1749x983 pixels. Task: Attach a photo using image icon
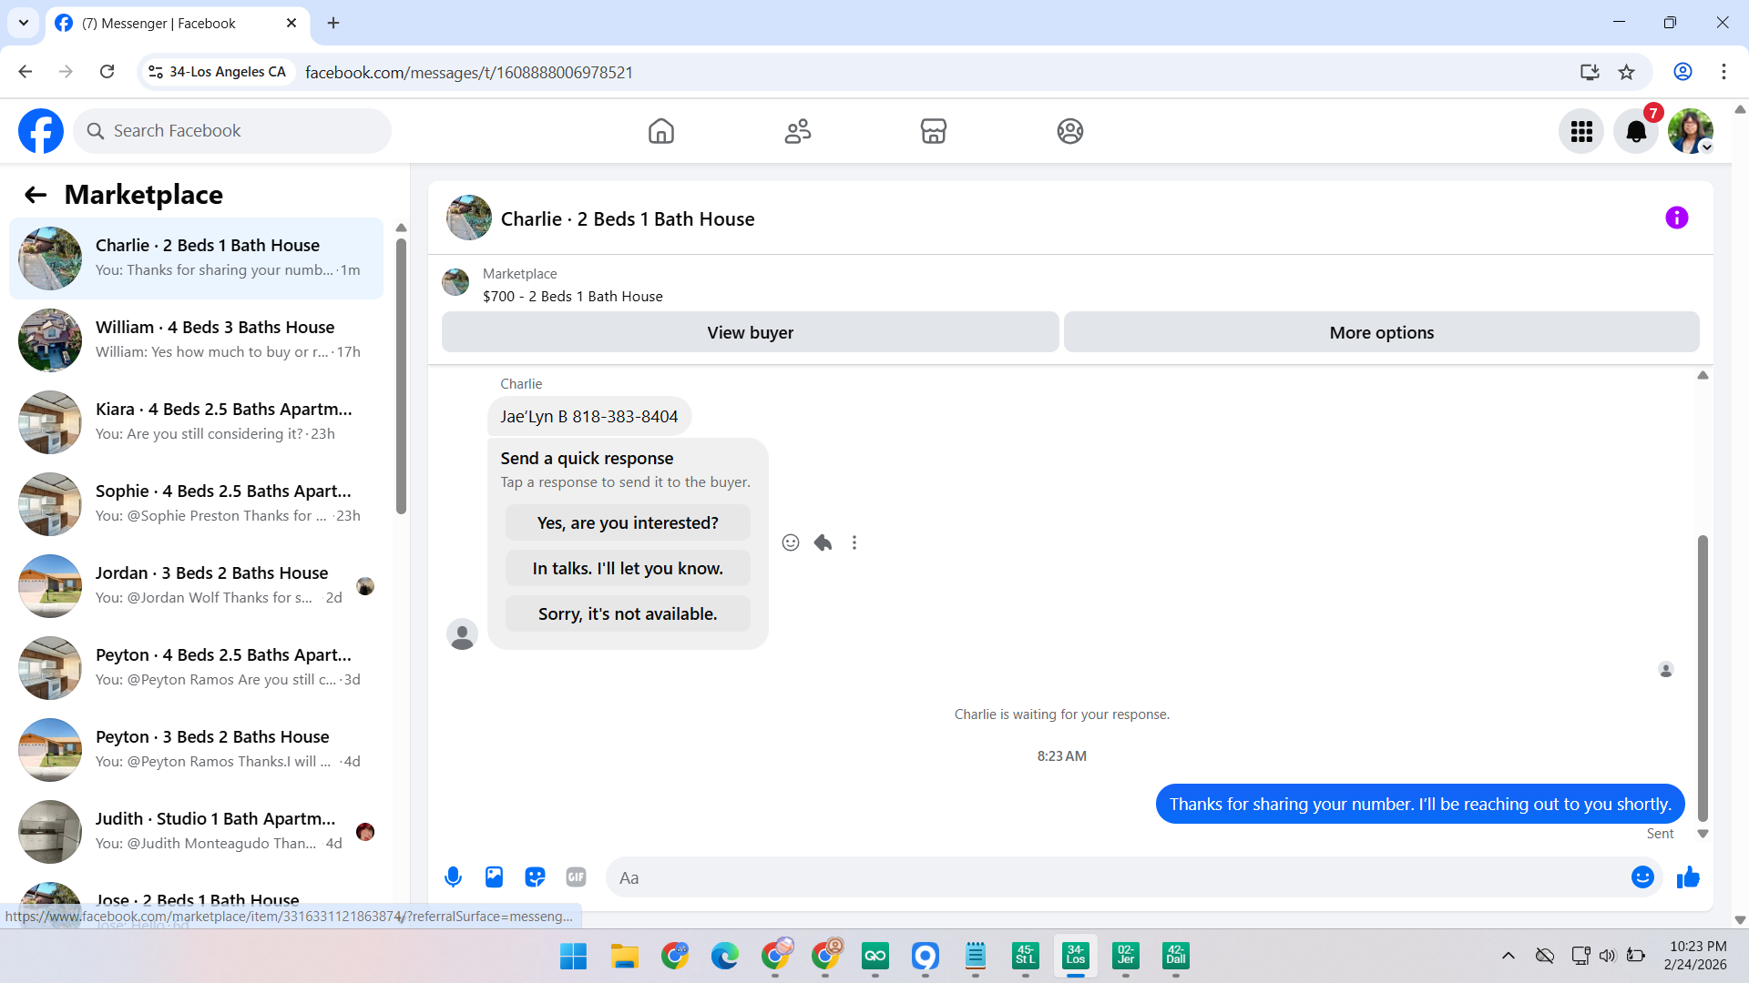[494, 877]
